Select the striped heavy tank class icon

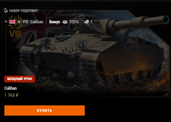19,22
